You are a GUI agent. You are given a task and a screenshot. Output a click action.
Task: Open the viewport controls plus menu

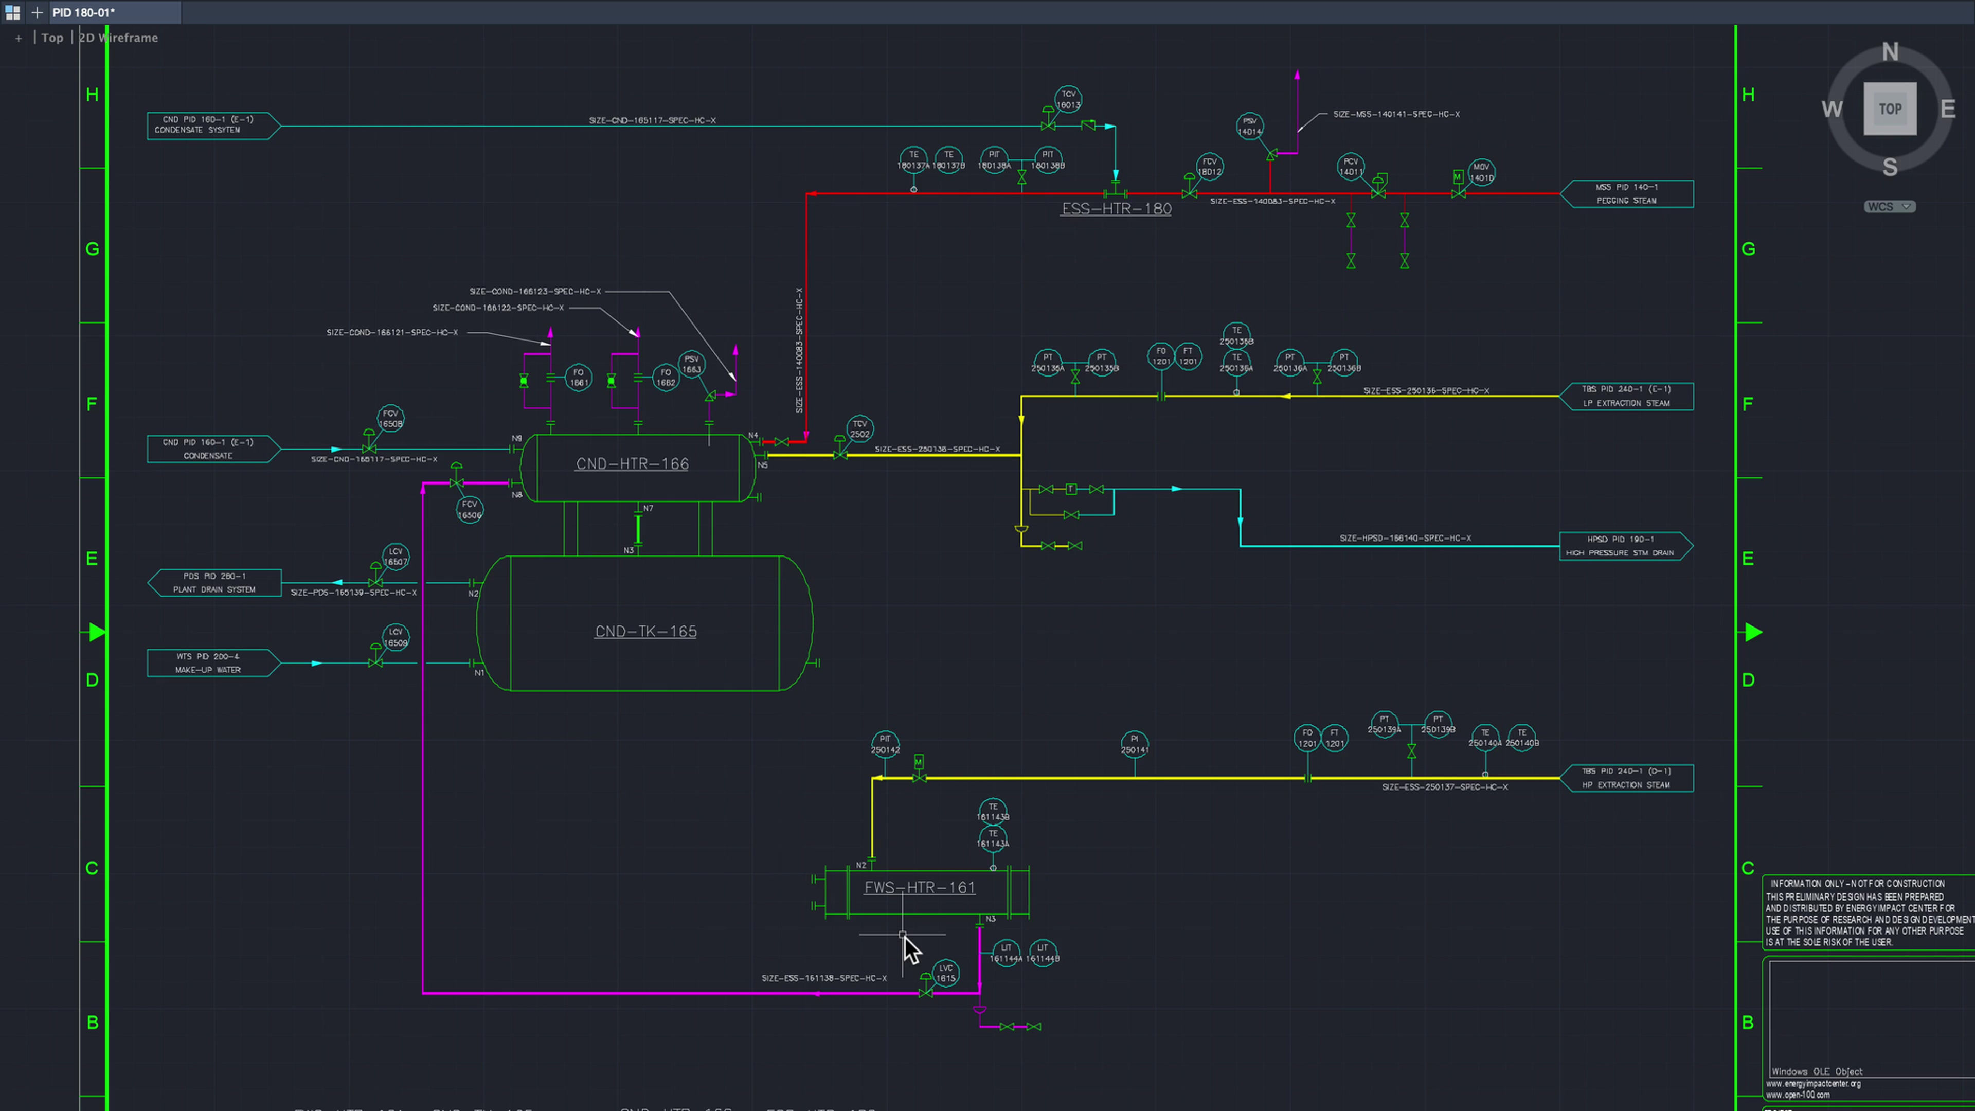point(19,38)
